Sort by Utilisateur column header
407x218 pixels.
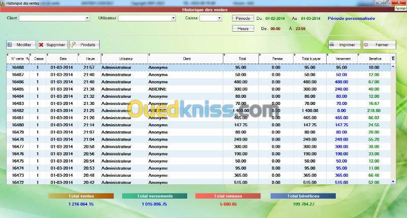(125, 59)
